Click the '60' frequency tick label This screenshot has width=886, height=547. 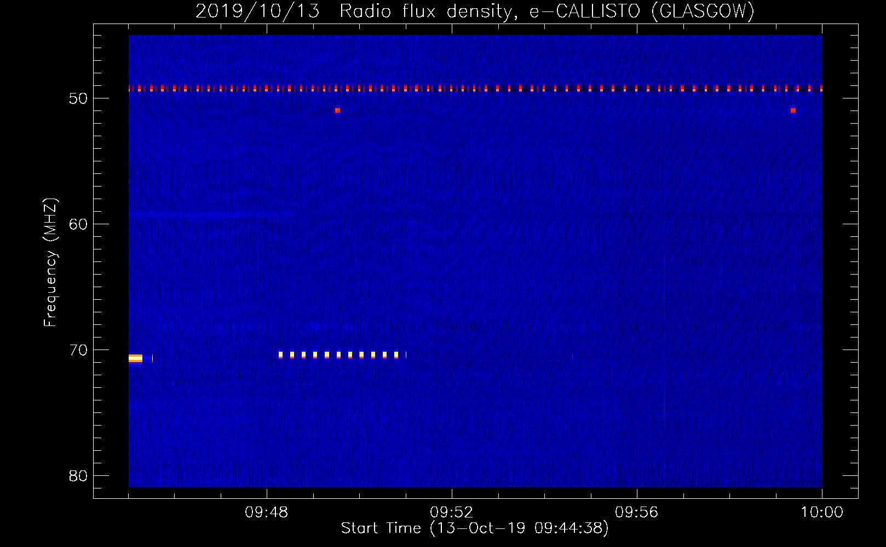pyautogui.click(x=78, y=224)
